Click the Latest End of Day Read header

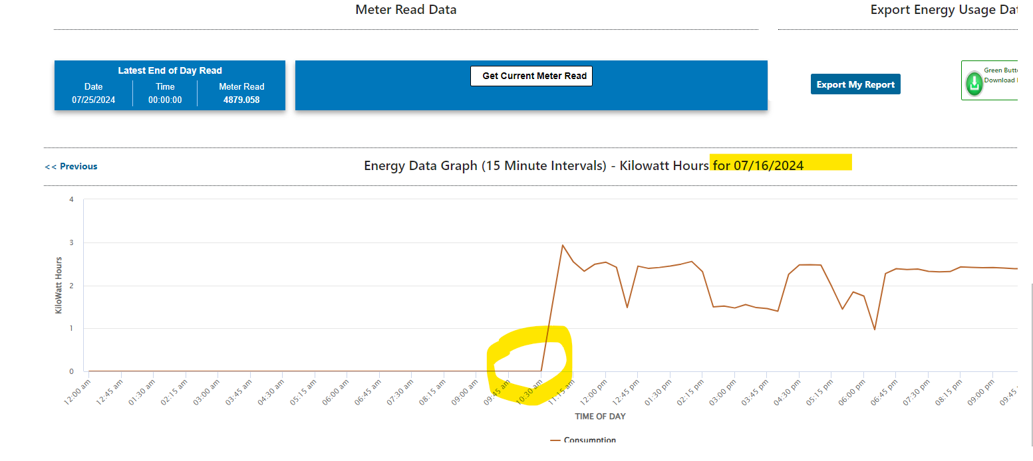(x=169, y=70)
